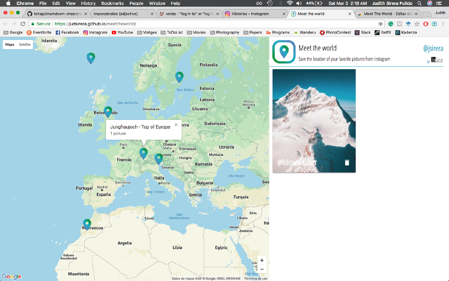Expand the Viatges bookmark folder
449x281 pixels.
[147, 32]
